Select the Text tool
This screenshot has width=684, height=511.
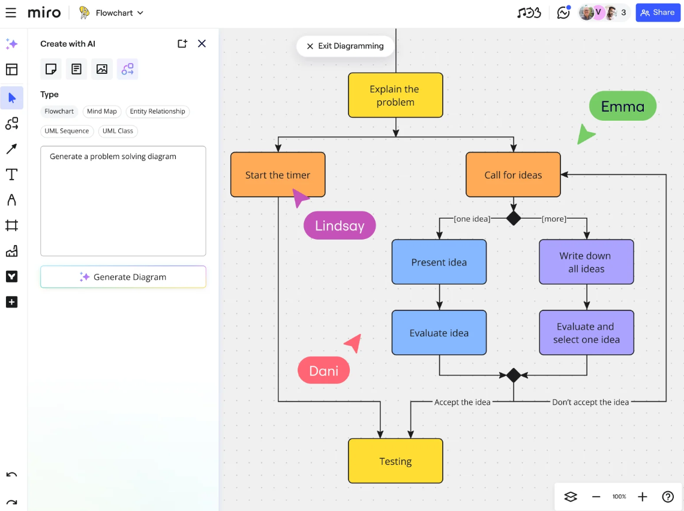pyautogui.click(x=12, y=175)
